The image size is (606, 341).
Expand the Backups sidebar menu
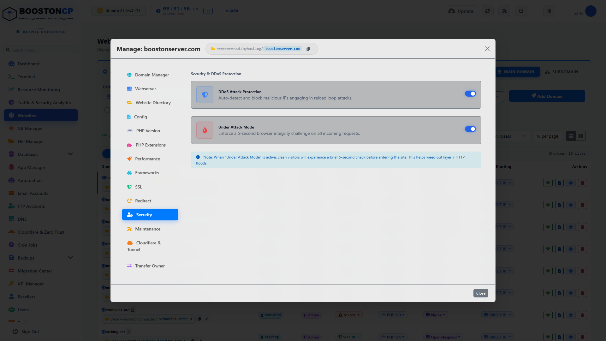(41, 258)
